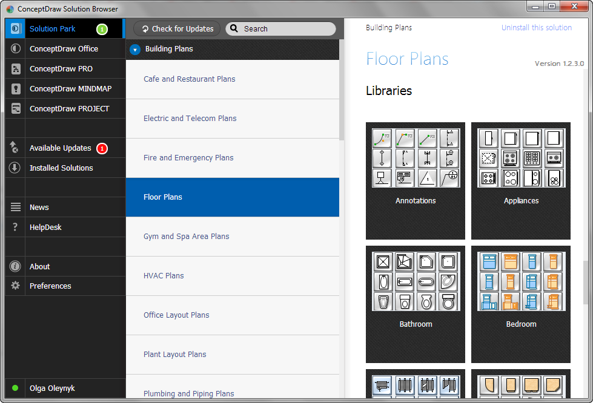Click the ConceptDraw app icon in title bar

(10, 9)
